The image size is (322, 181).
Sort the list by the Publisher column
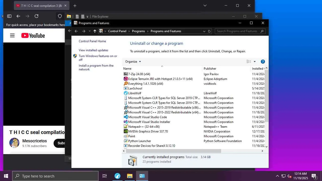tap(226, 69)
